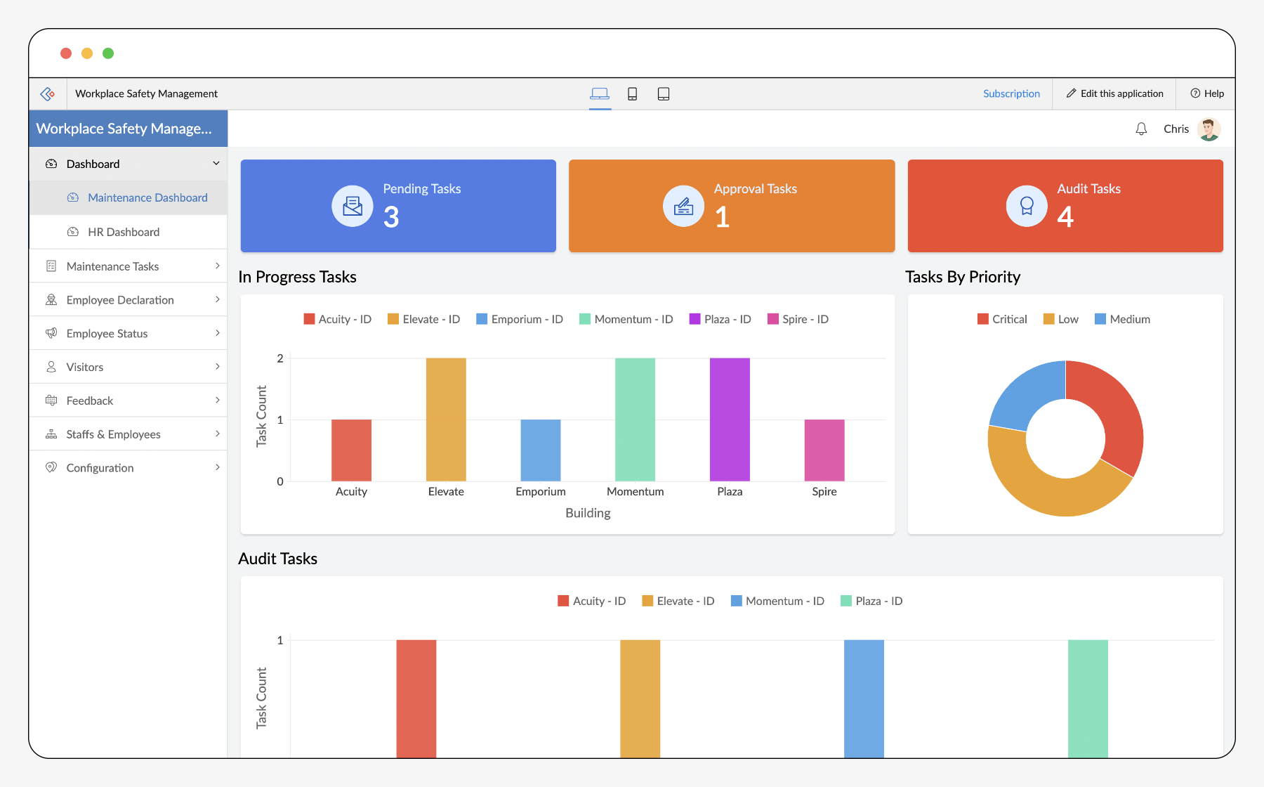Switch to desktop preview icon
This screenshot has height=787, width=1264.
pos(600,94)
